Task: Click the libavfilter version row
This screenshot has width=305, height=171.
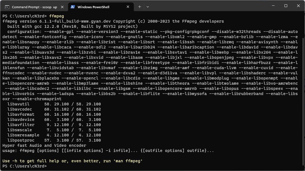Action: click(54, 125)
